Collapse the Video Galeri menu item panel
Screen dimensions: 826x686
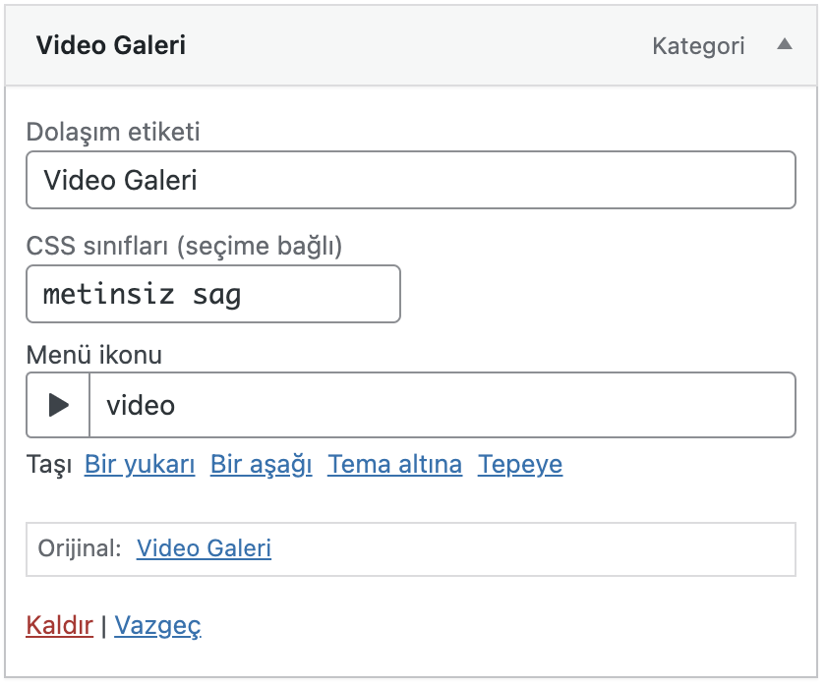coord(785,44)
